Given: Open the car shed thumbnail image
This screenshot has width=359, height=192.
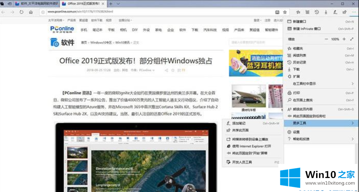Looking at the screenshot, I should 249,96.
